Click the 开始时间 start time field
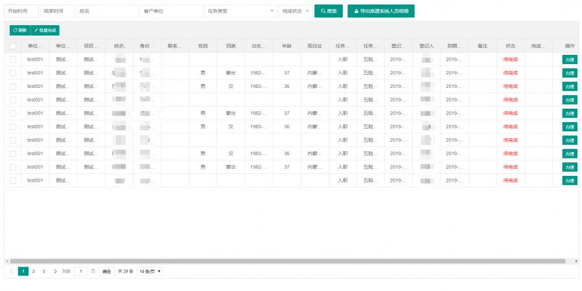582x291 pixels. coord(21,11)
